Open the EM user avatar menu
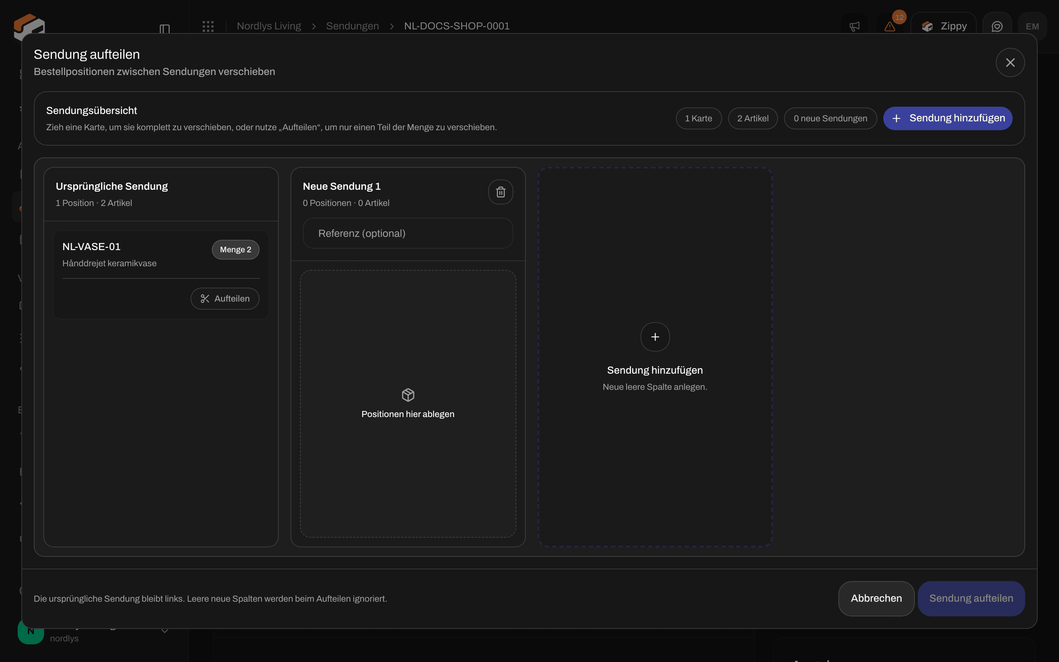This screenshot has height=662, width=1059. [1032, 26]
